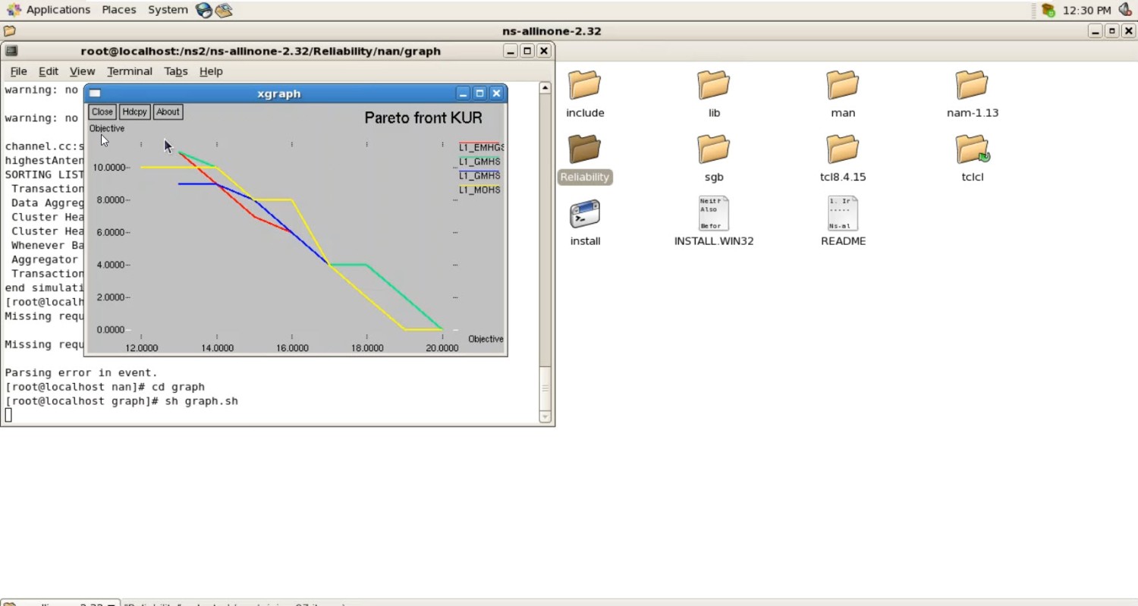The image size is (1138, 606).
Task: Open the sgb folder
Action: (713, 149)
